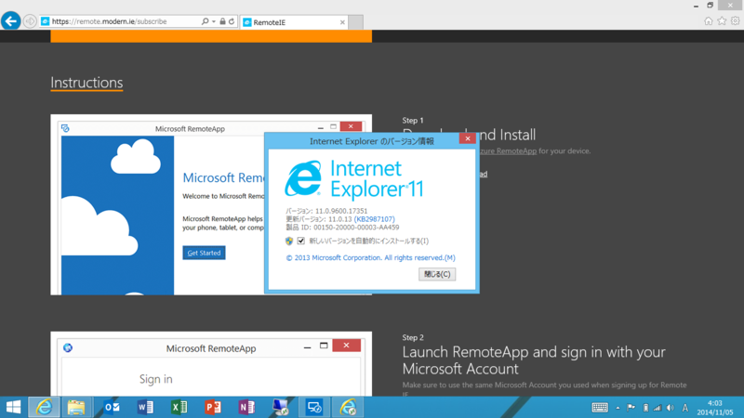Open File Explorer from the taskbar
Viewport: 744px width, 418px height.
pyautogui.click(x=76, y=407)
